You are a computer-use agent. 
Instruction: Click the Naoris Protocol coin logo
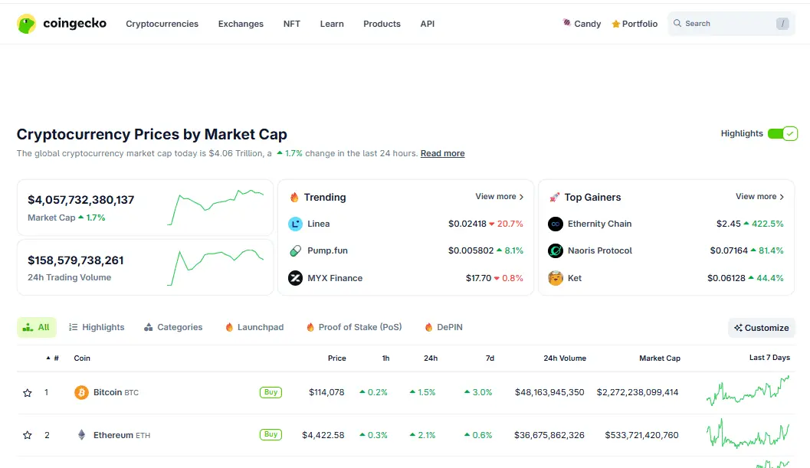[x=556, y=250]
